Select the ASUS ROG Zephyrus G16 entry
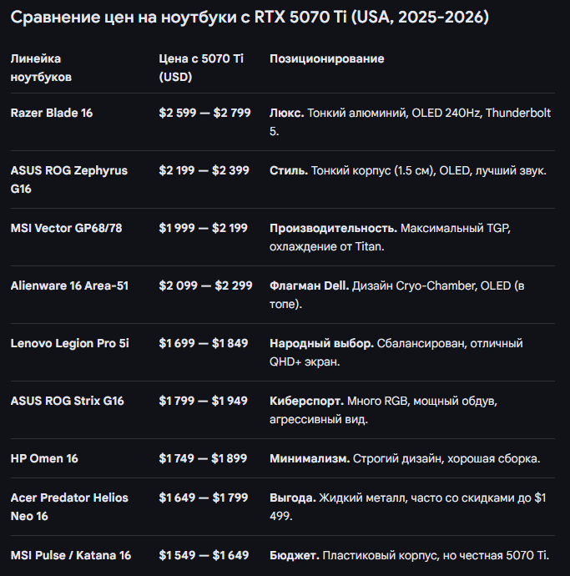 tap(69, 179)
